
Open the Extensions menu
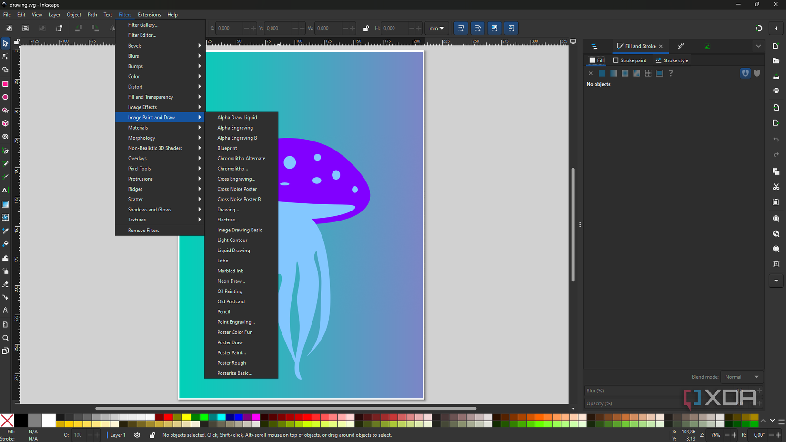pos(149,14)
